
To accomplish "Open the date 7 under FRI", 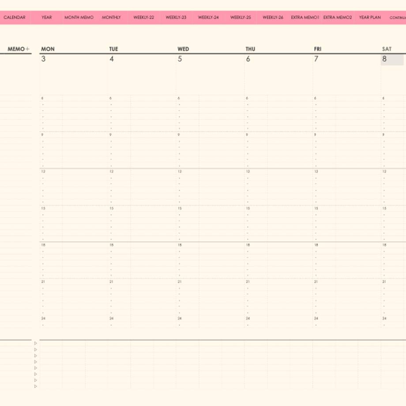I will point(316,59).
